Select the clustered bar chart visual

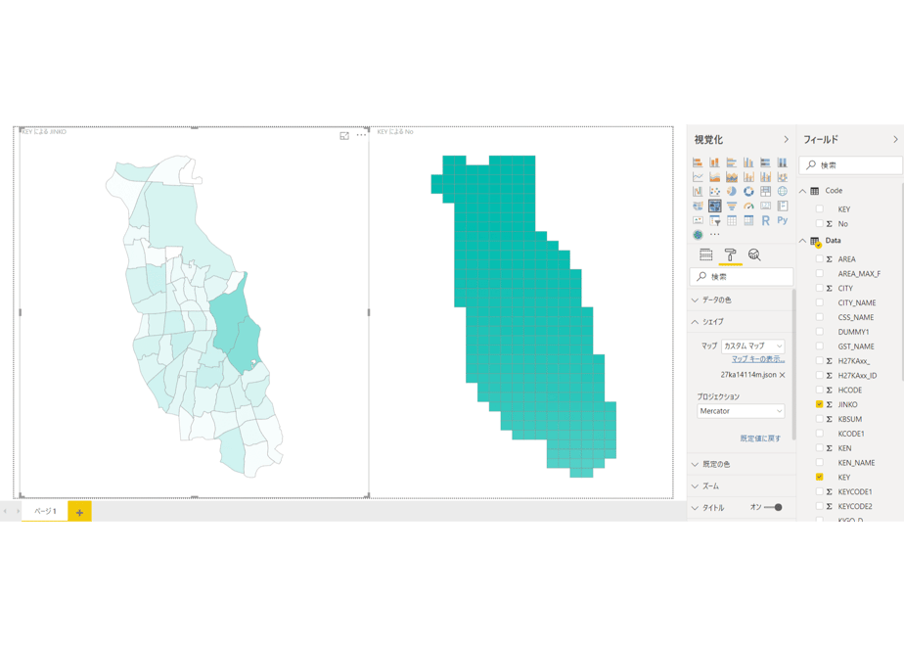click(732, 162)
